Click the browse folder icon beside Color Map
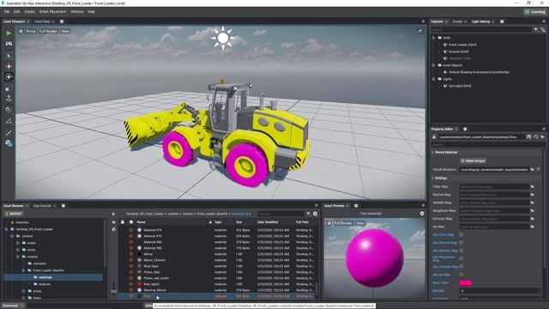 532,187
